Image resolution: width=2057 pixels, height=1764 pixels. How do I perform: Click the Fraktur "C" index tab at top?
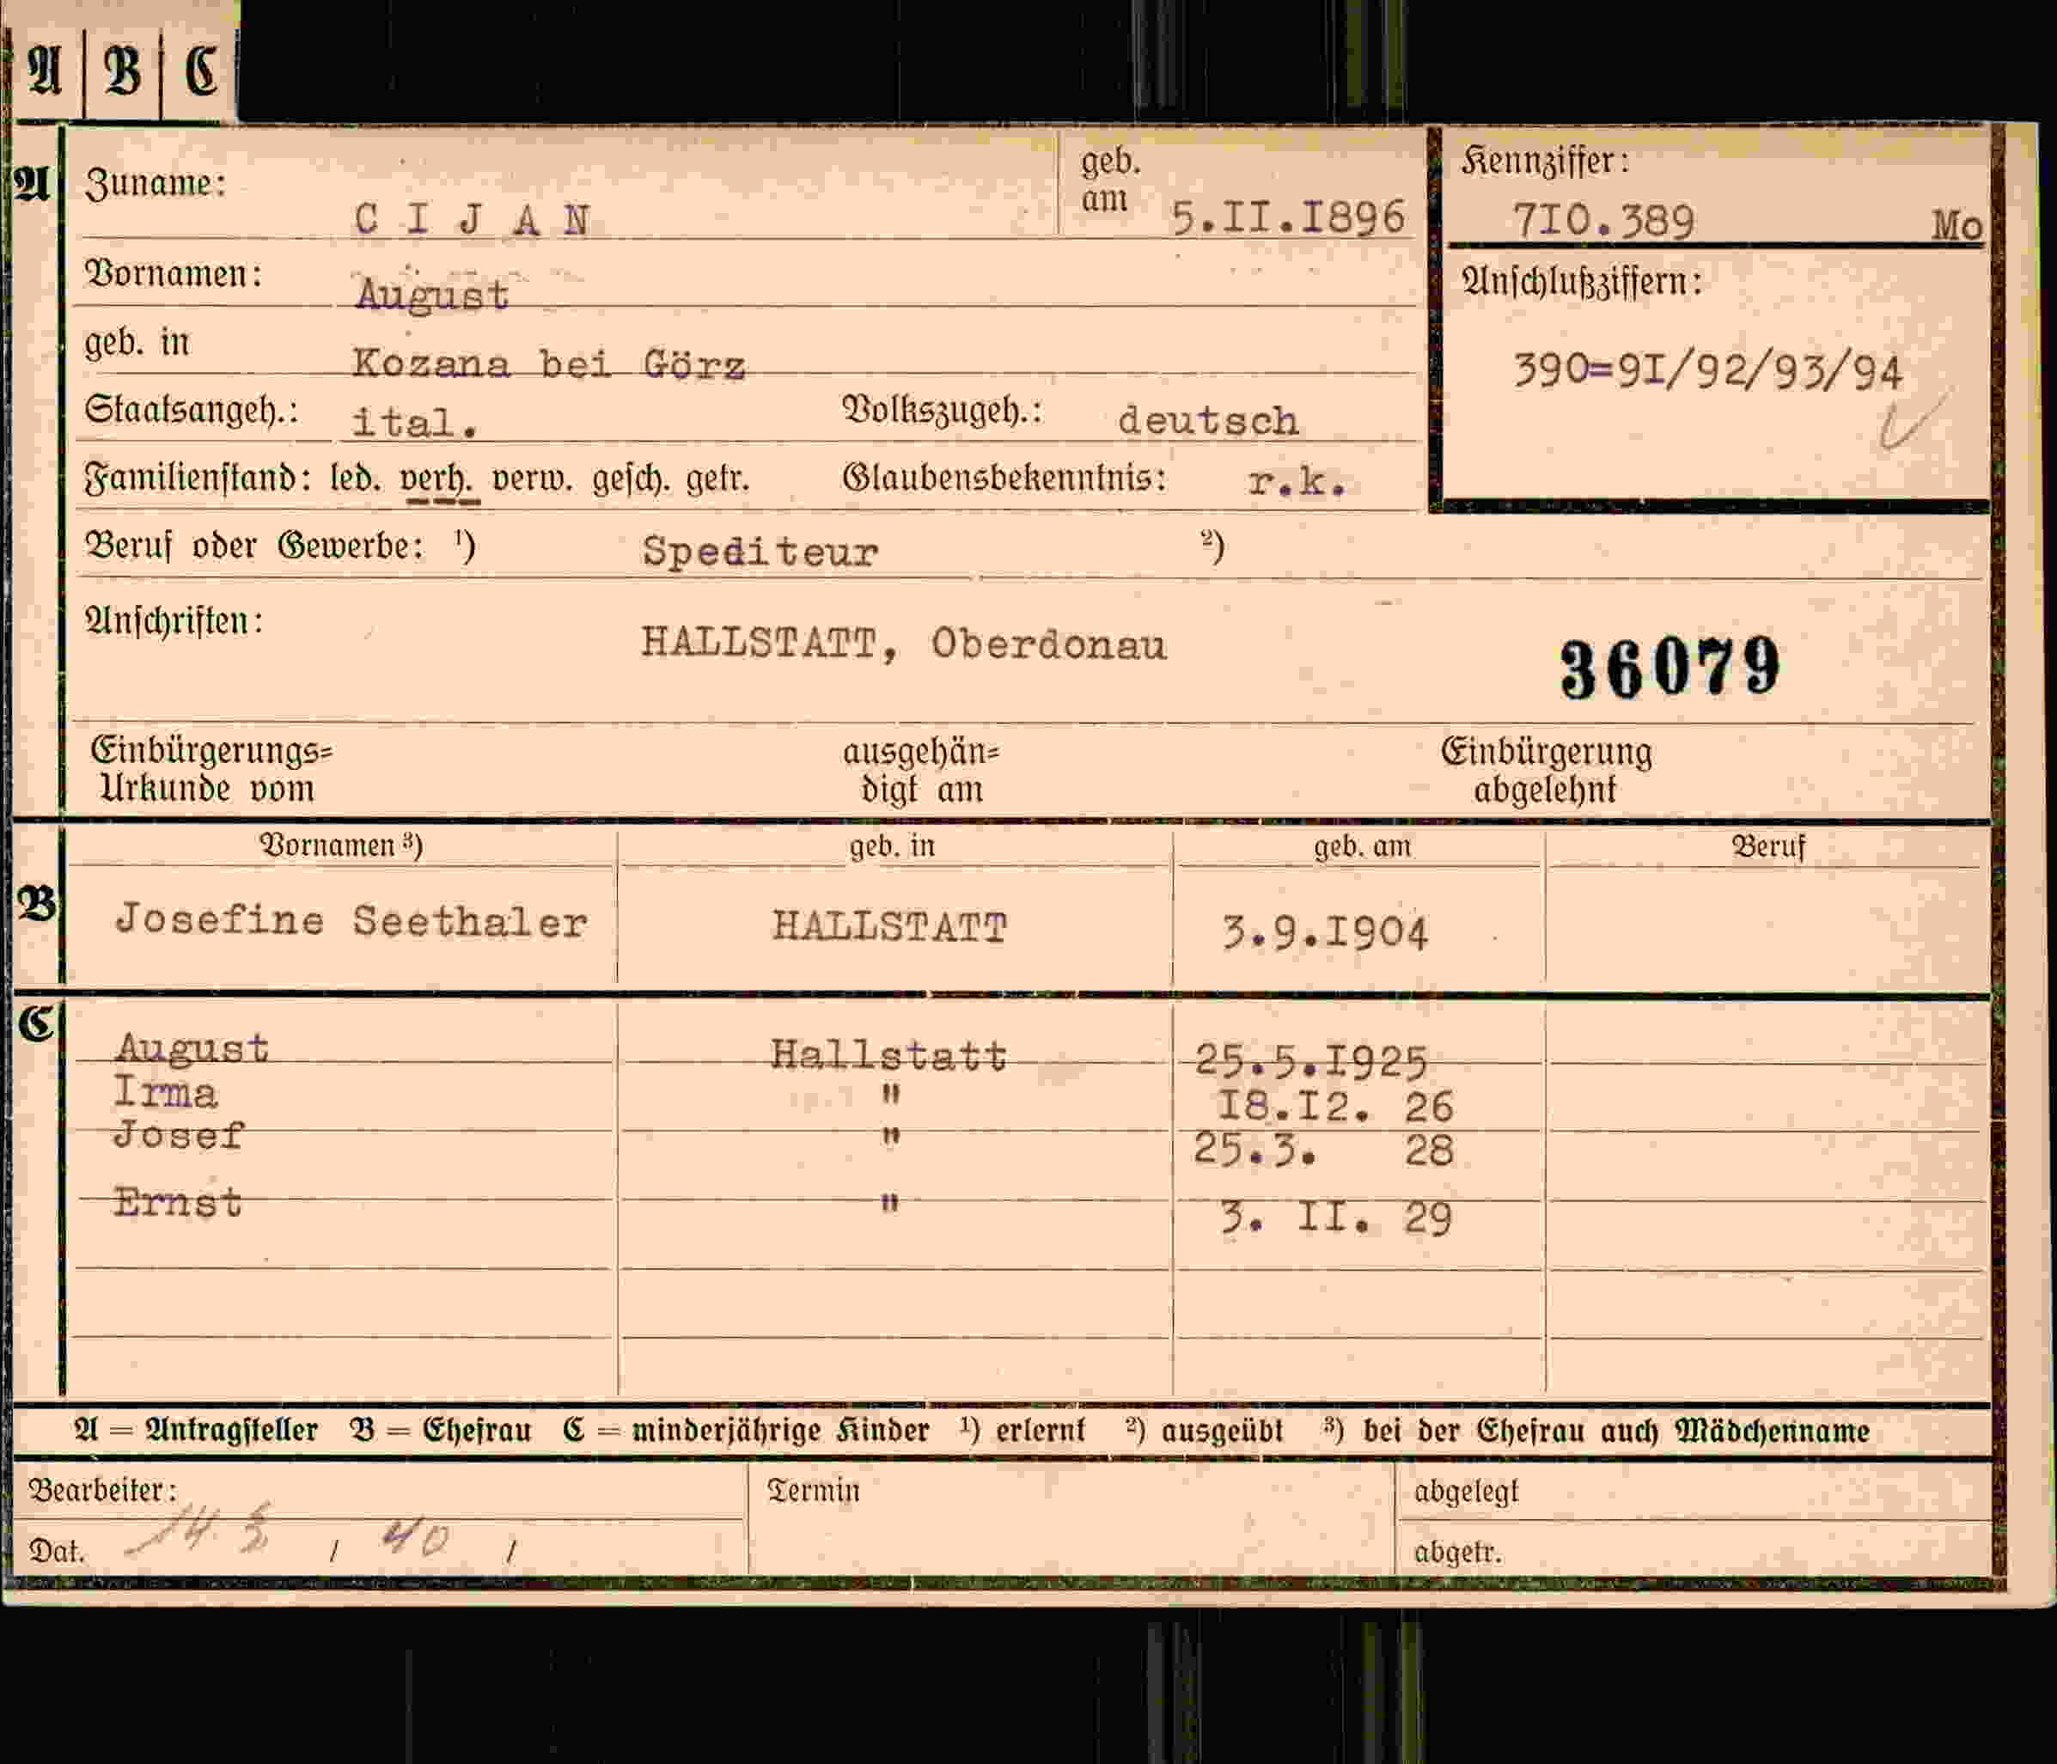(x=200, y=70)
